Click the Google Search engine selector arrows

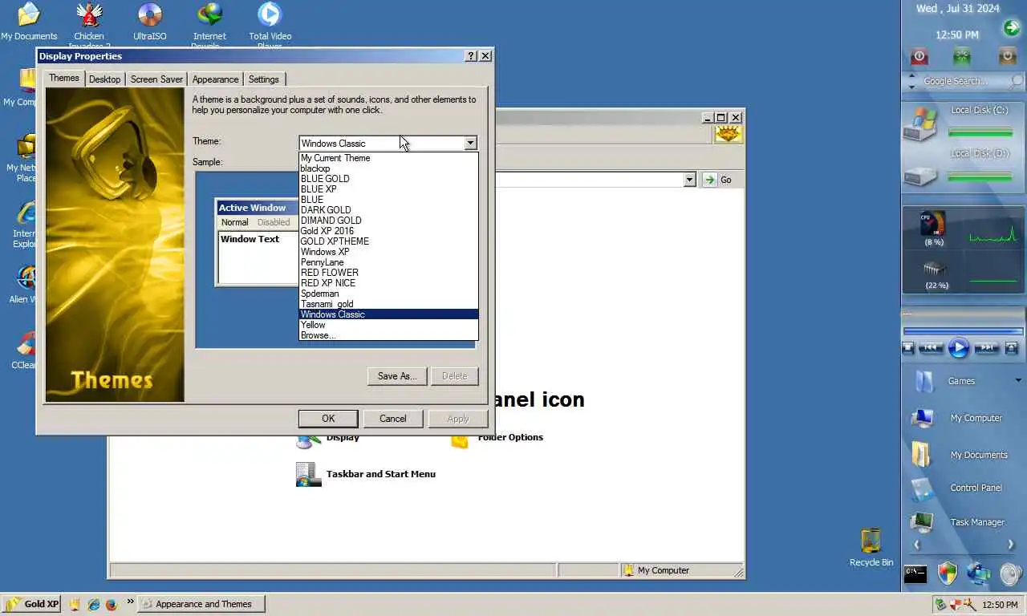pos(911,81)
